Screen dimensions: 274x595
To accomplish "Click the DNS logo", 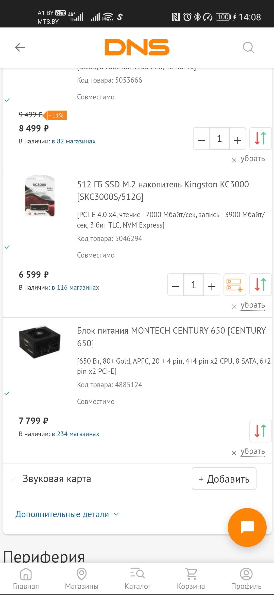I will point(137,47).
